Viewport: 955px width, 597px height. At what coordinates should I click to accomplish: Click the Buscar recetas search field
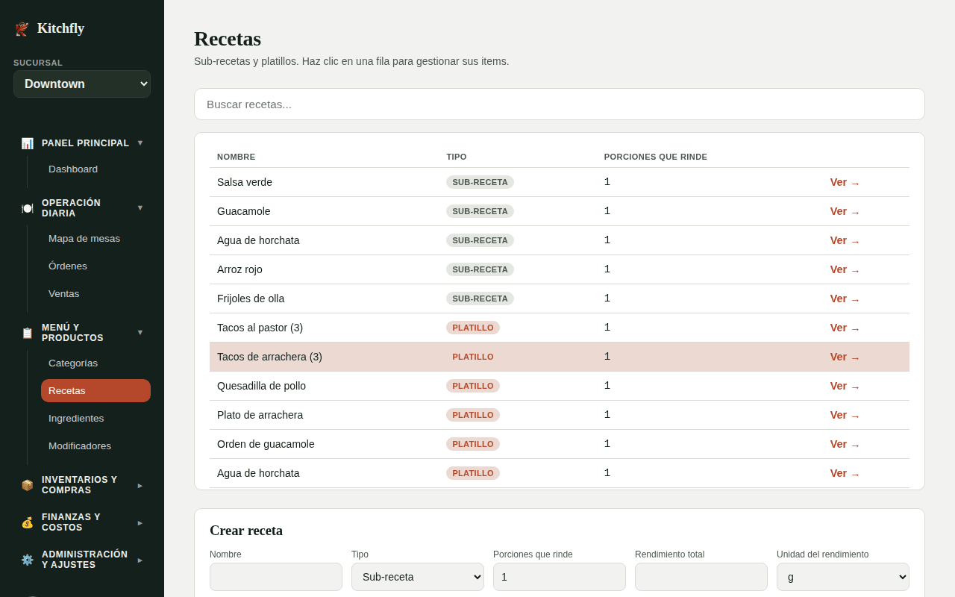(560, 104)
